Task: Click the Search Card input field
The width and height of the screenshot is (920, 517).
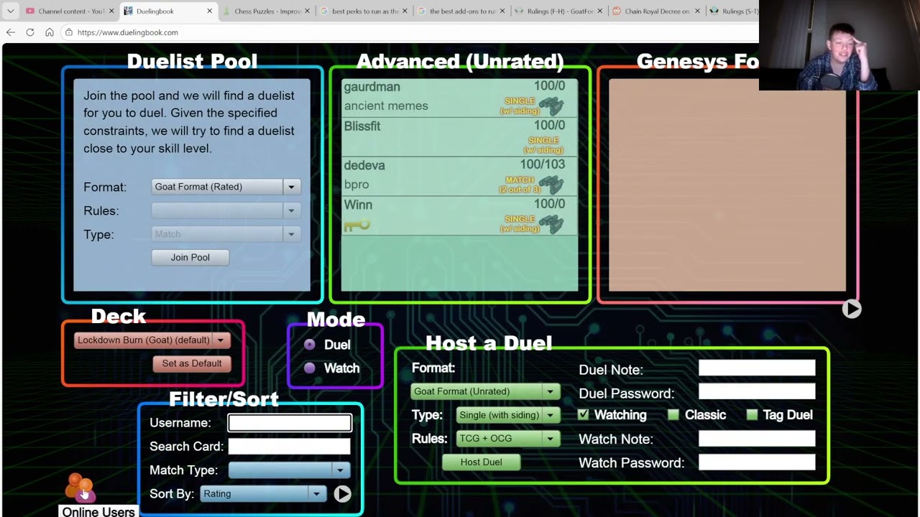Action: (x=290, y=446)
